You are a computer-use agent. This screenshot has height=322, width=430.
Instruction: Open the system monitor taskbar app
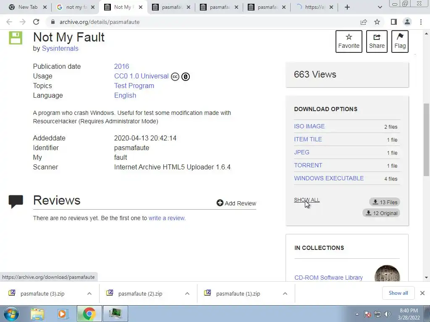(x=115, y=314)
